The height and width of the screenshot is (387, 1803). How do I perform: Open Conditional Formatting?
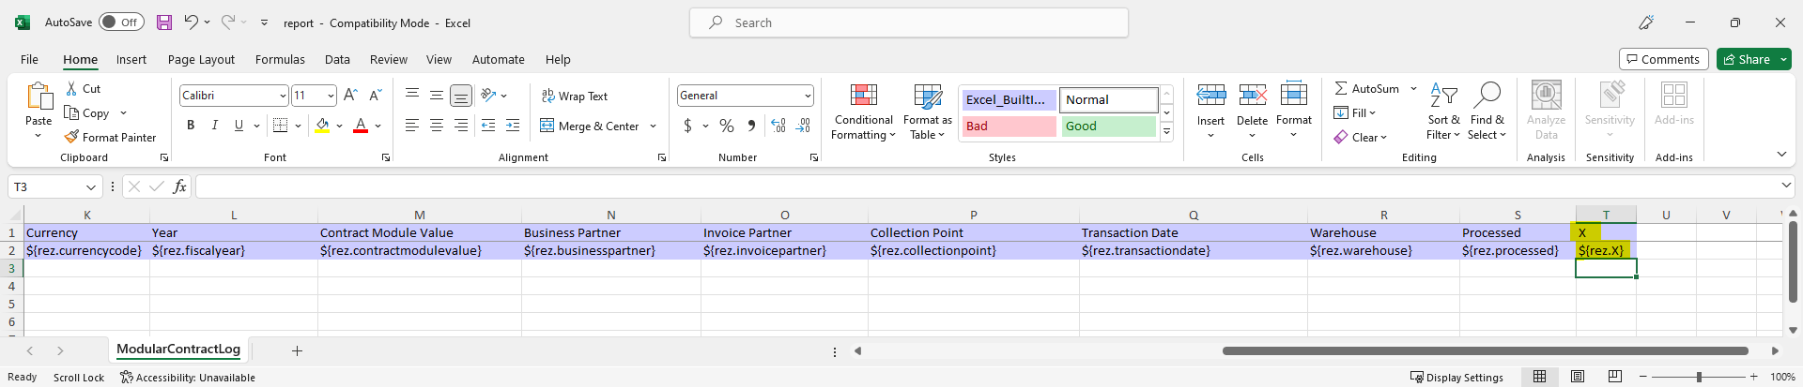(864, 112)
